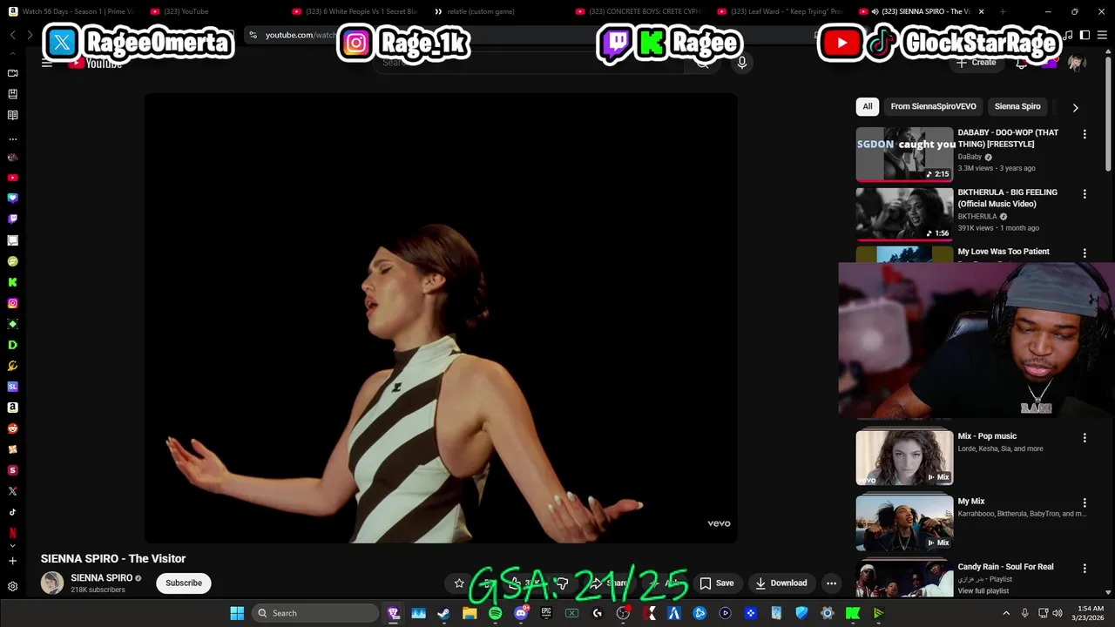Open the Mix - Pop music thumbnail
1115x627 pixels.
click(x=904, y=457)
